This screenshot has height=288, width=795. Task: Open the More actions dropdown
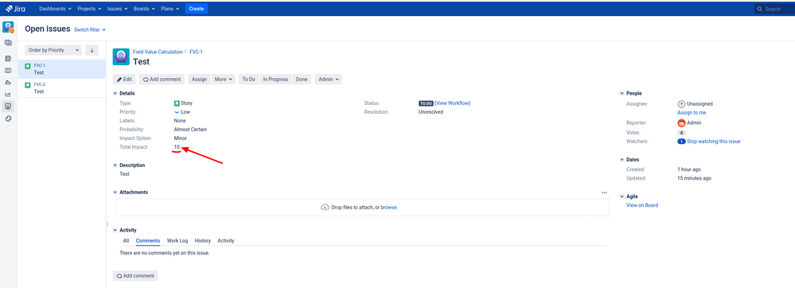224,80
